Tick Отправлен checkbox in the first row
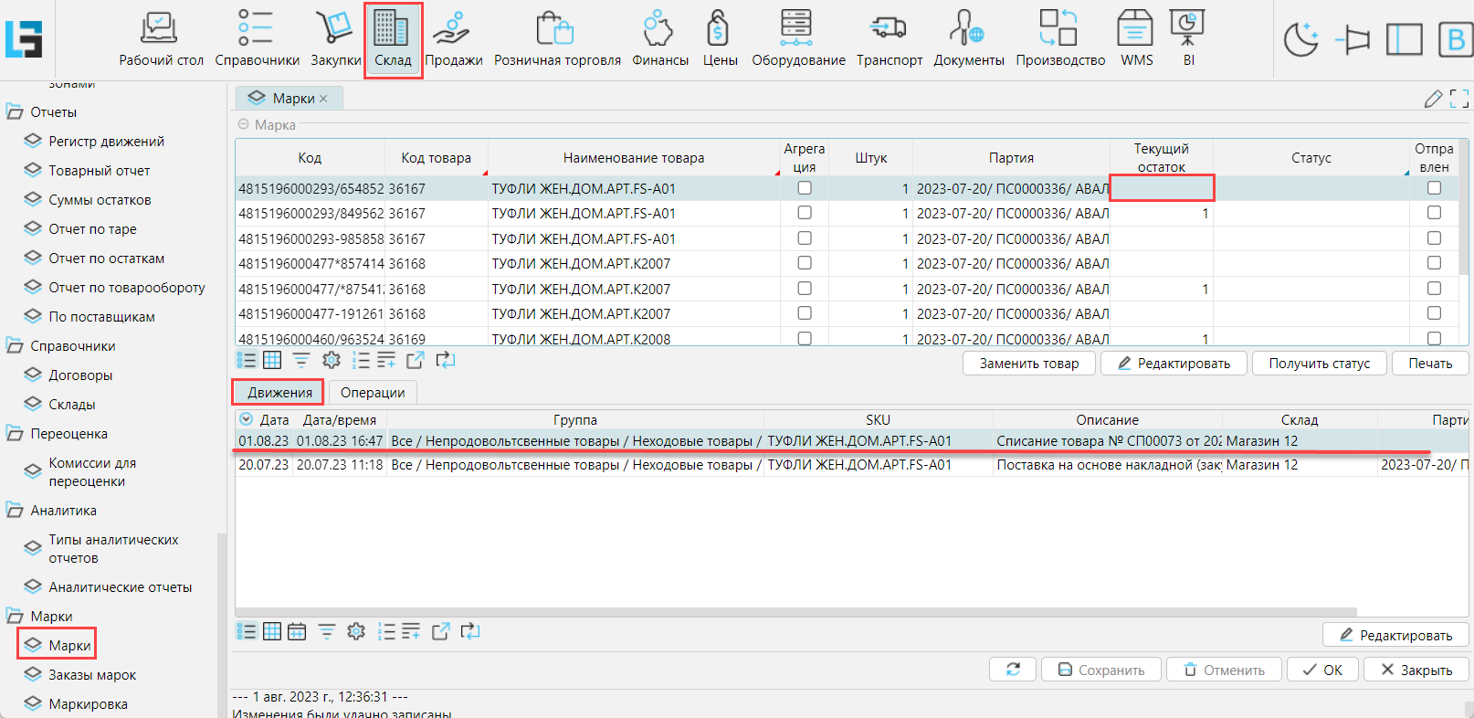The image size is (1474, 718). tap(1434, 188)
